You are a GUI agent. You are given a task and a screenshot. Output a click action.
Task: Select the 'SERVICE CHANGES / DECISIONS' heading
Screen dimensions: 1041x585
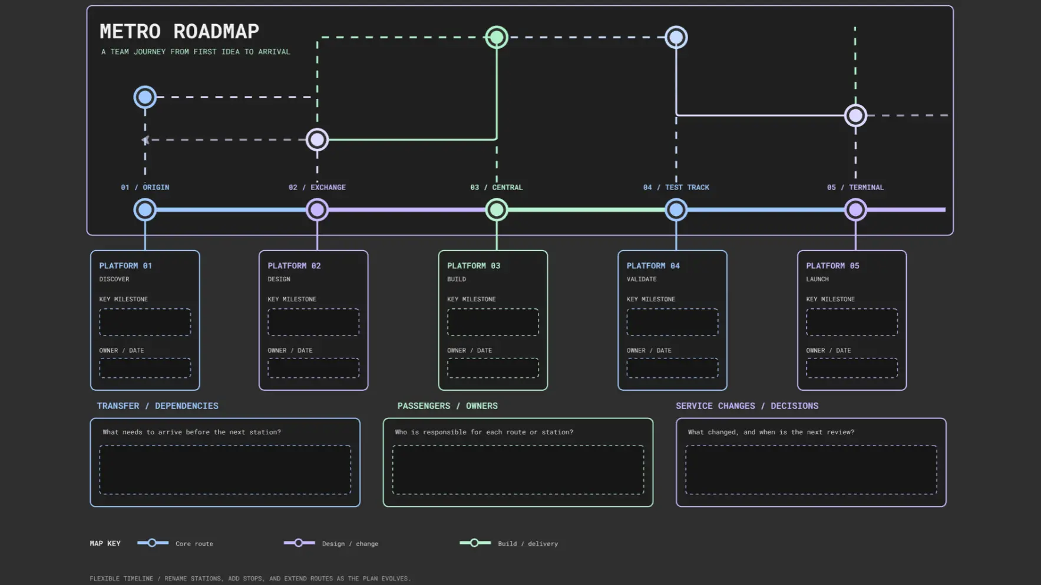point(747,406)
